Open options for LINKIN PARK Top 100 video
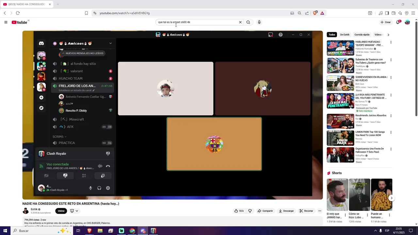 pyautogui.click(x=391, y=132)
